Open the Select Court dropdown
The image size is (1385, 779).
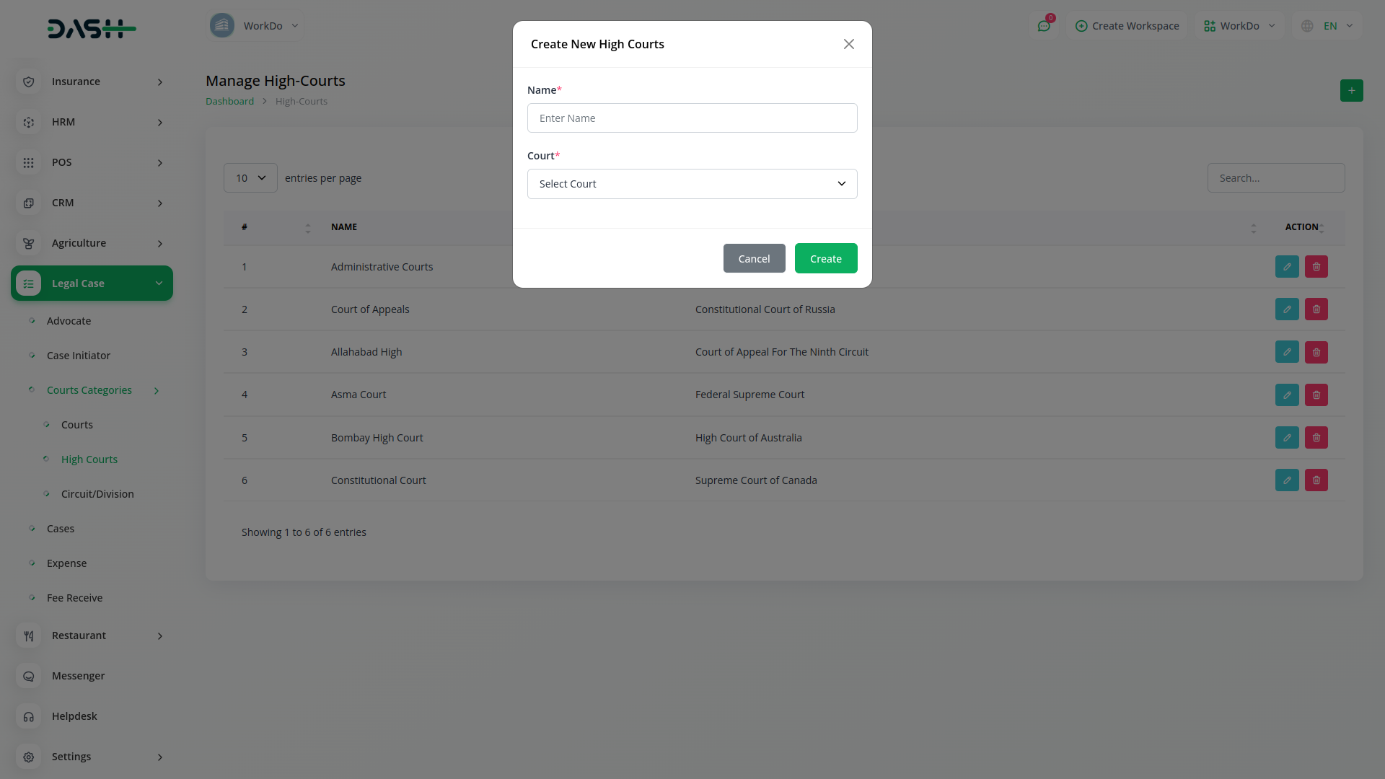pos(692,184)
